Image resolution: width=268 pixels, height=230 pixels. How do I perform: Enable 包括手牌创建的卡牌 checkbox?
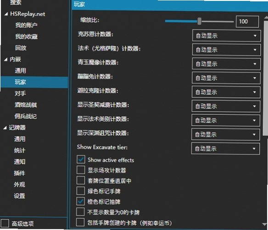pyautogui.click(x=80, y=222)
